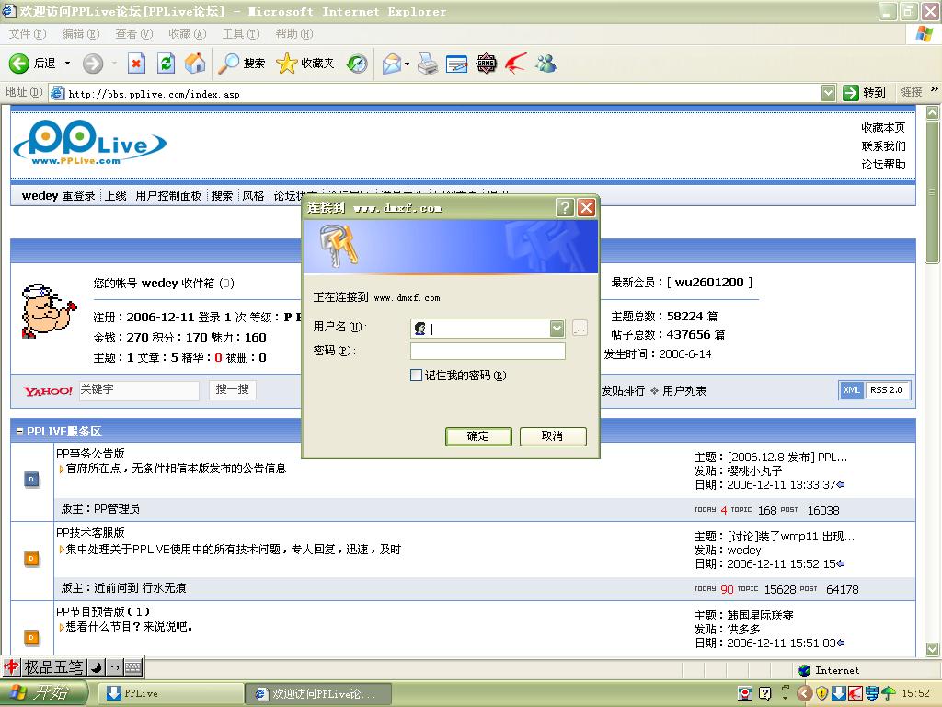Click the password input field
This screenshot has height=707, width=942.
pos(488,351)
